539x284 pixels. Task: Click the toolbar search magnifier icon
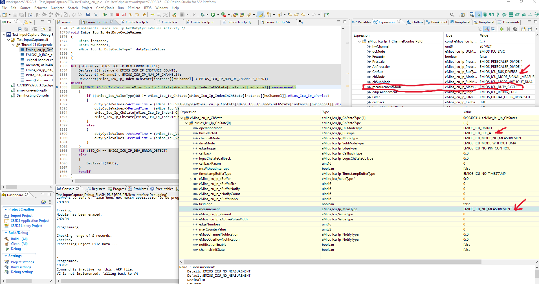(452, 15)
